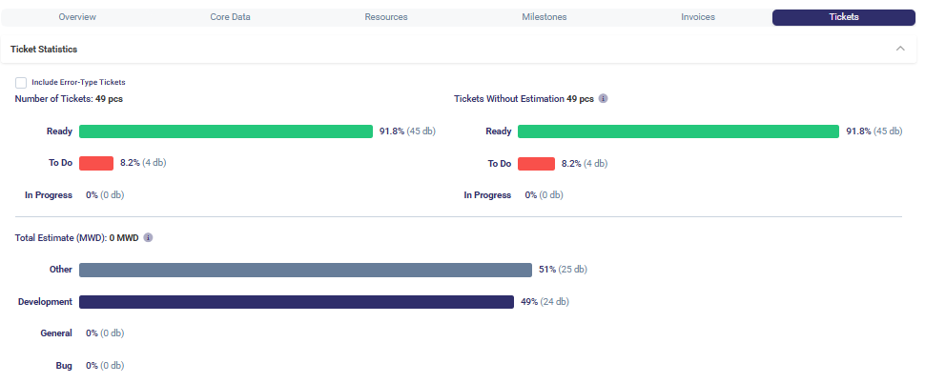Click the General category label

56,333
